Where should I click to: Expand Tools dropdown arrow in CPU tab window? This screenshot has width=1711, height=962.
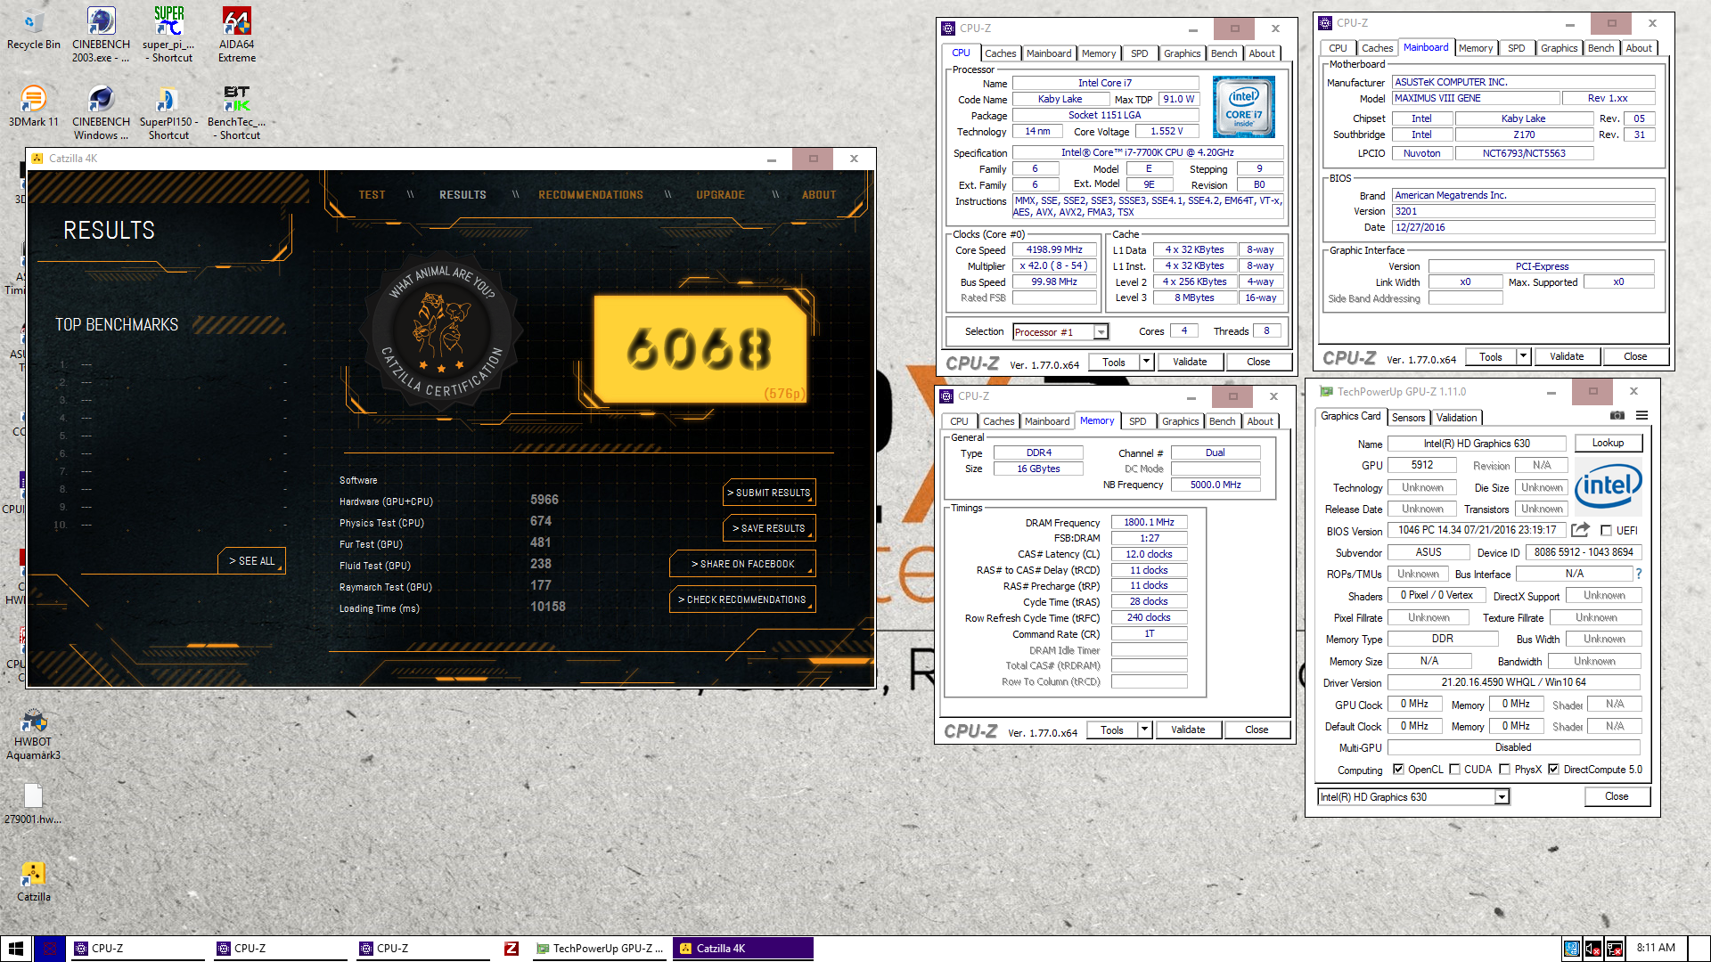click(1146, 362)
